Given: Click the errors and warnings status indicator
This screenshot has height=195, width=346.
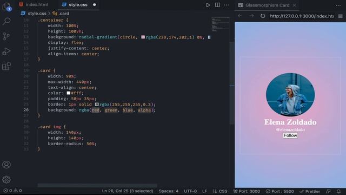Looking at the screenshot, I should [12, 191].
